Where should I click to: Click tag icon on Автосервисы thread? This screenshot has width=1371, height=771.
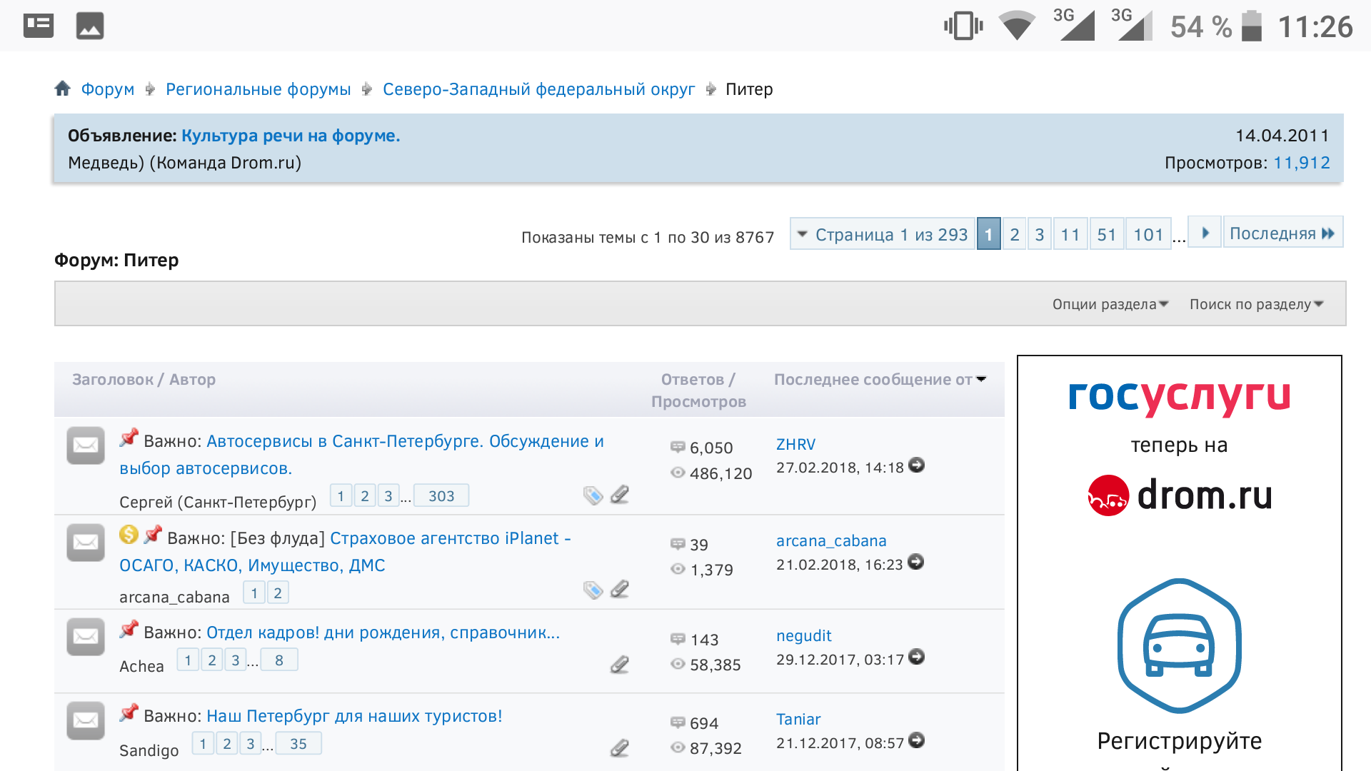click(x=593, y=495)
